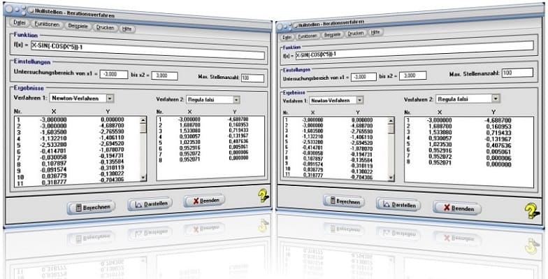
Task: Open Drucken menu in right window
Action: coord(356,34)
